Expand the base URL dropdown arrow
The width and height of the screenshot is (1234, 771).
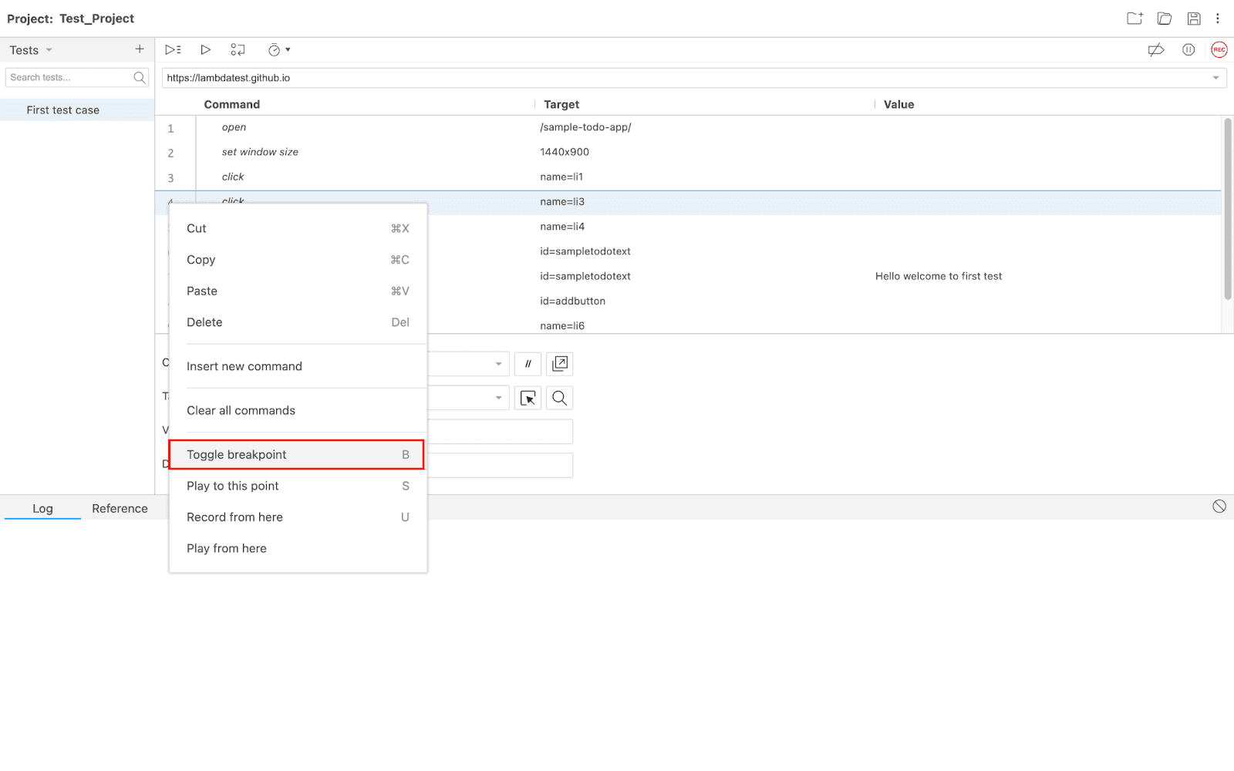click(1215, 78)
